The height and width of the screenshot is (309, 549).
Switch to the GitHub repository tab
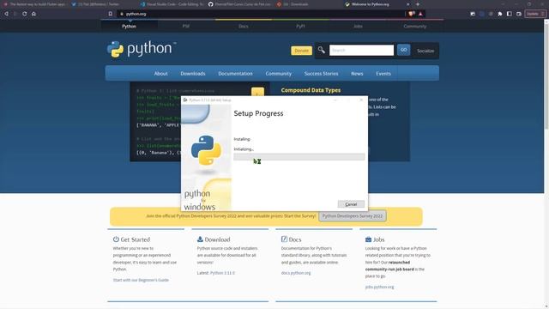[x=239, y=4]
